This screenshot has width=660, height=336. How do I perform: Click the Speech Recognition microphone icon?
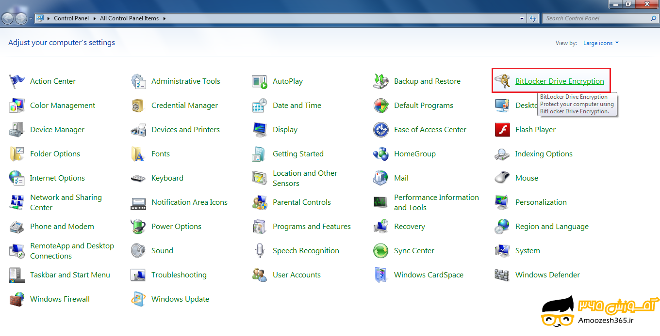[x=260, y=251]
